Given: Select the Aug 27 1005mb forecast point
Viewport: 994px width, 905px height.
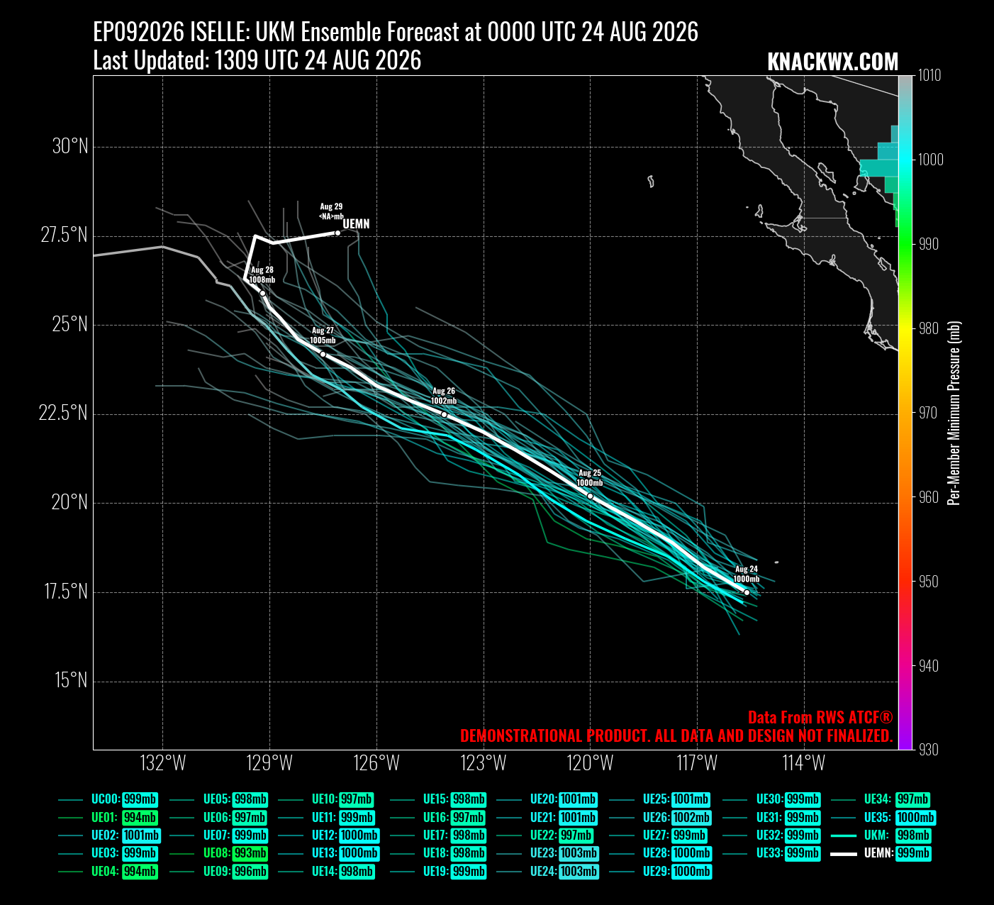Looking at the screenshot, I should (x=323, y=355).
